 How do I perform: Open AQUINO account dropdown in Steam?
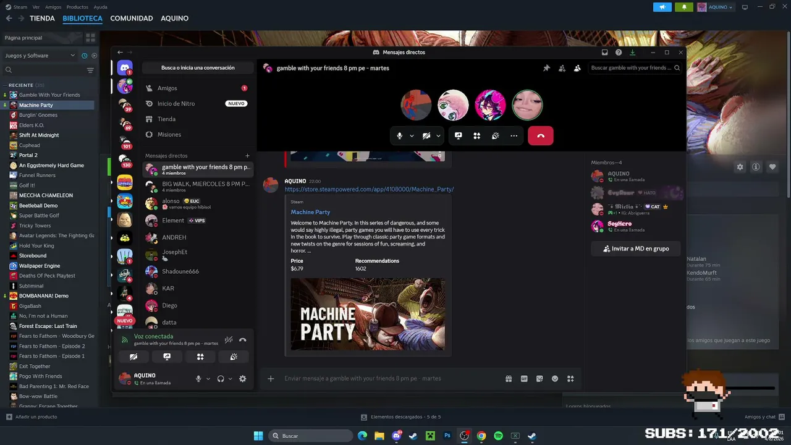point(716,7)
